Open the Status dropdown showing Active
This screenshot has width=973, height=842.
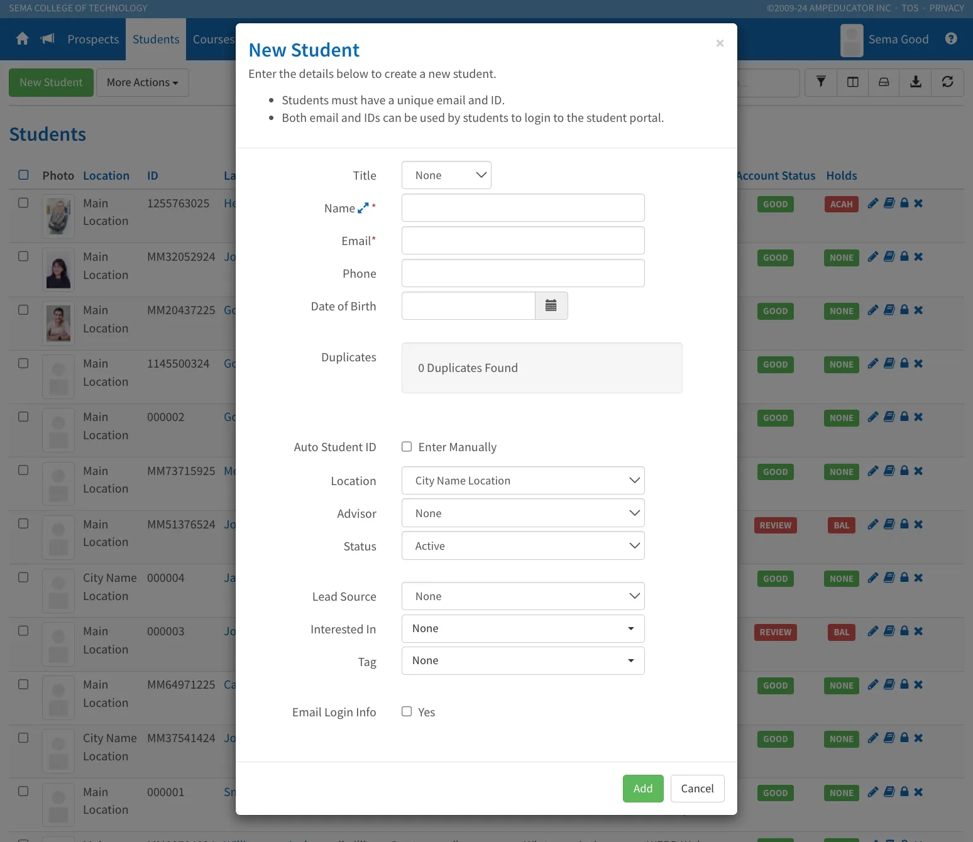523,546
